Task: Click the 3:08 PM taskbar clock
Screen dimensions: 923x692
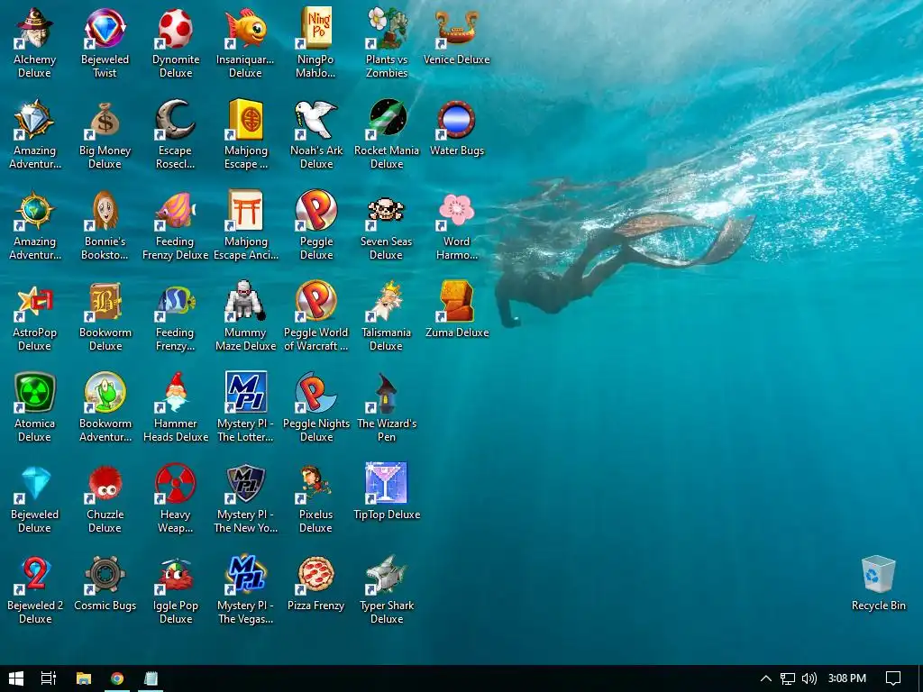Action: click(847, 678)
